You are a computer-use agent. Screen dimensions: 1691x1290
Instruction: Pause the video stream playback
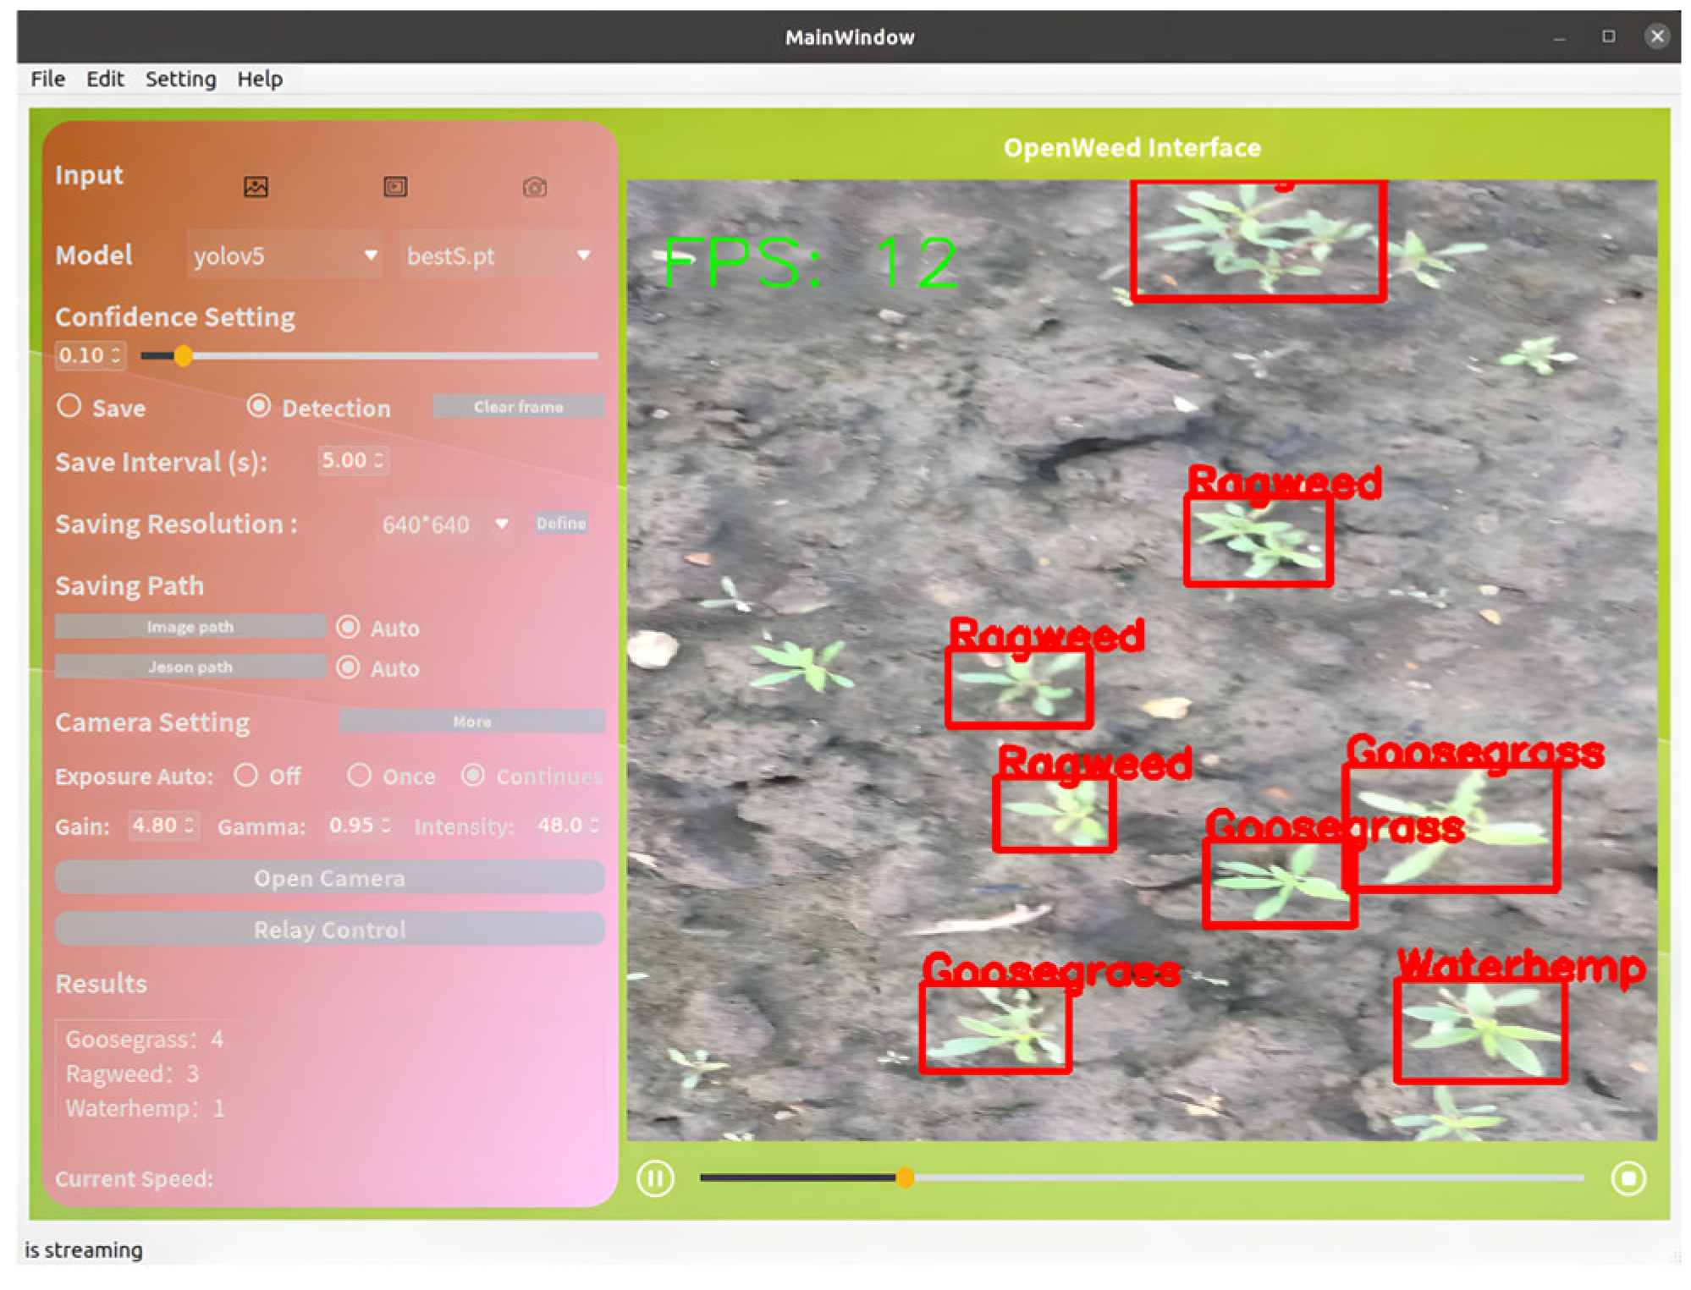(655, 1178)
